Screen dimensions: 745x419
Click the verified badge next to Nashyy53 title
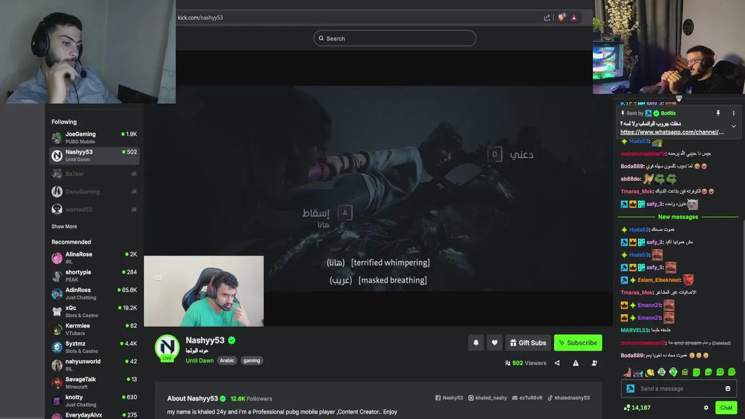coord(232,340)
